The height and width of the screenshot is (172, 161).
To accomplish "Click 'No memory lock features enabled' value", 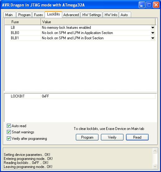I will (x=66, y=28).
